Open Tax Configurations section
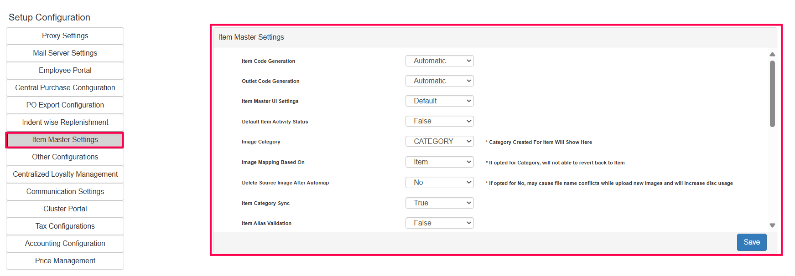The image size is (795, 276). click(65, 226)
